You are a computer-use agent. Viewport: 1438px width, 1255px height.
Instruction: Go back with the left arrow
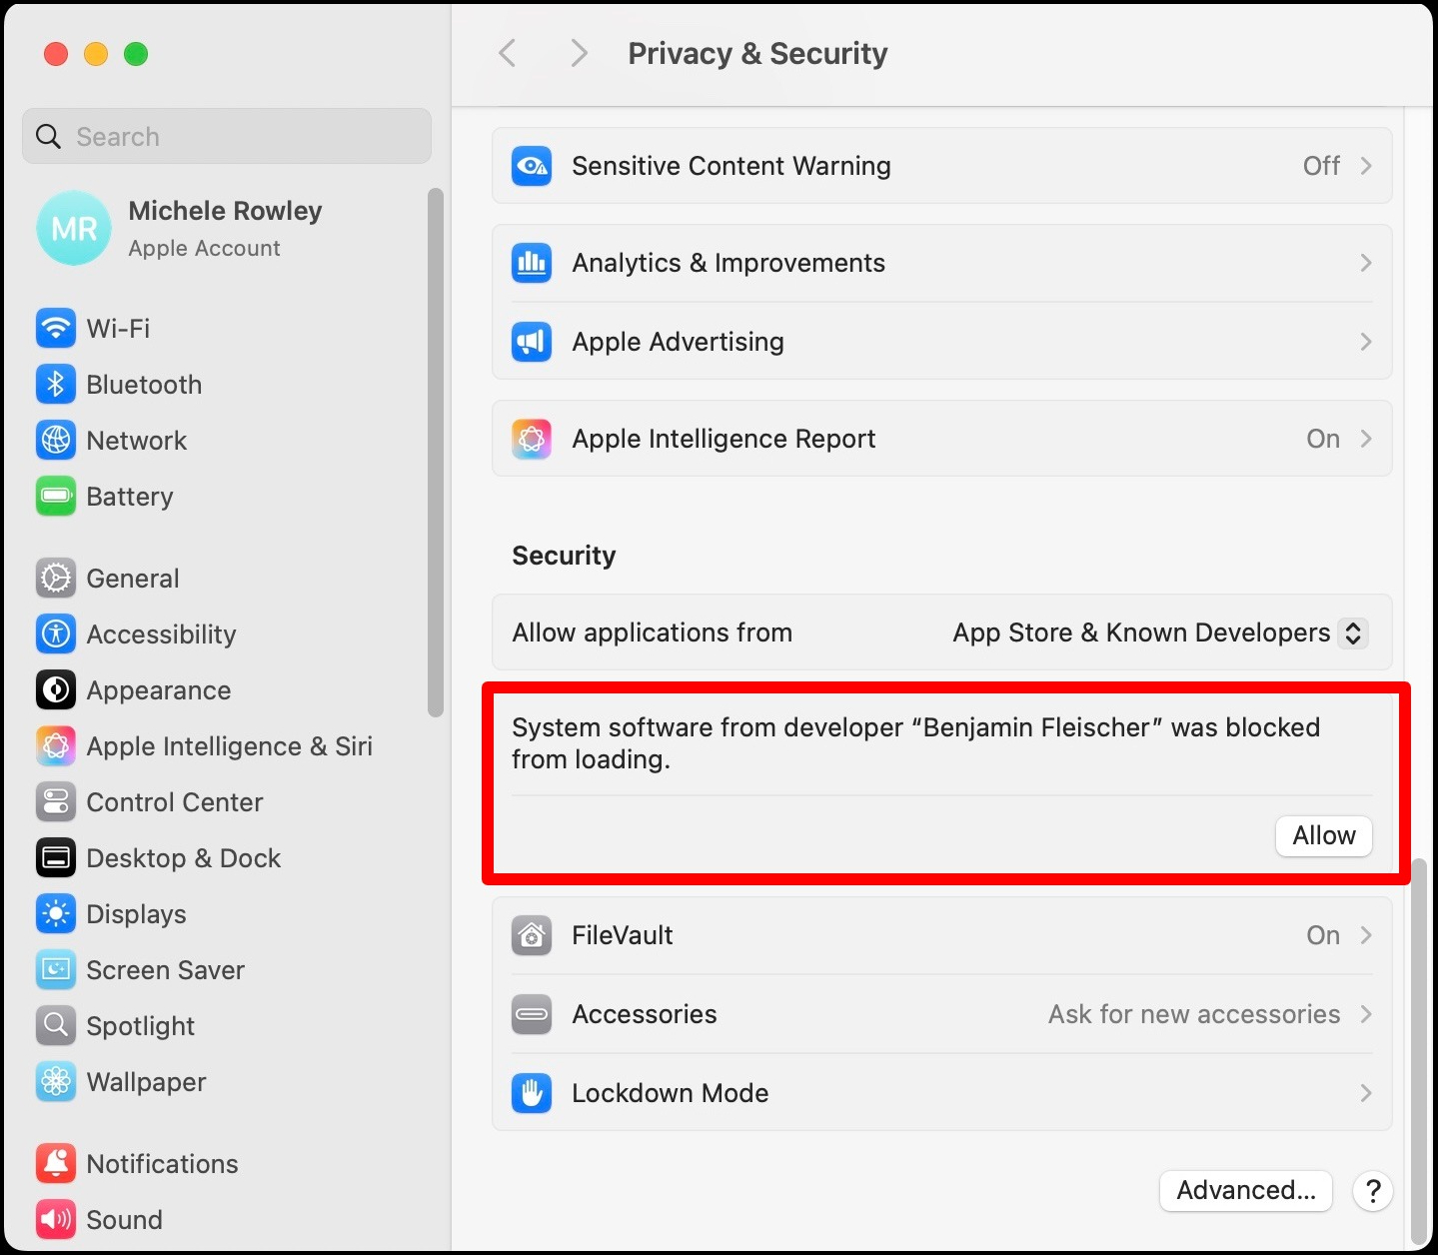[x=508, y=53]
